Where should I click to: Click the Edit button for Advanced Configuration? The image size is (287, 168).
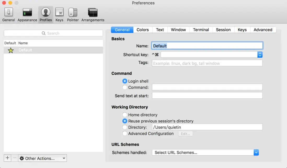pyautogui.click(x=185, y=134)
